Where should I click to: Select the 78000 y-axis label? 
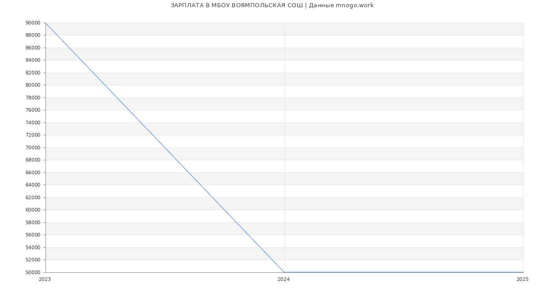click(x=33, y=98)
